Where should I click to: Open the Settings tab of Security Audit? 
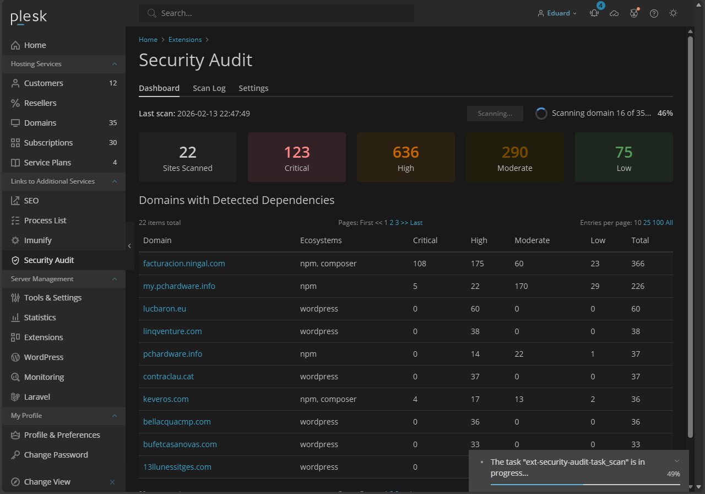[253, 88]
